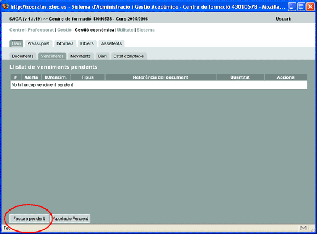
Task: Minimize the Mozilla browser window
Action: coord(292,6)
